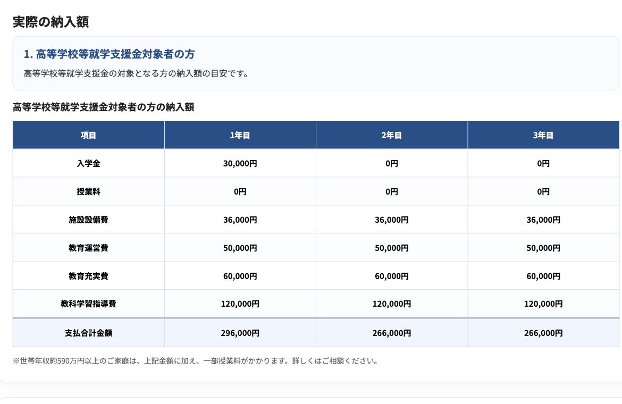Click the 授業料 row label

[88, 191]
